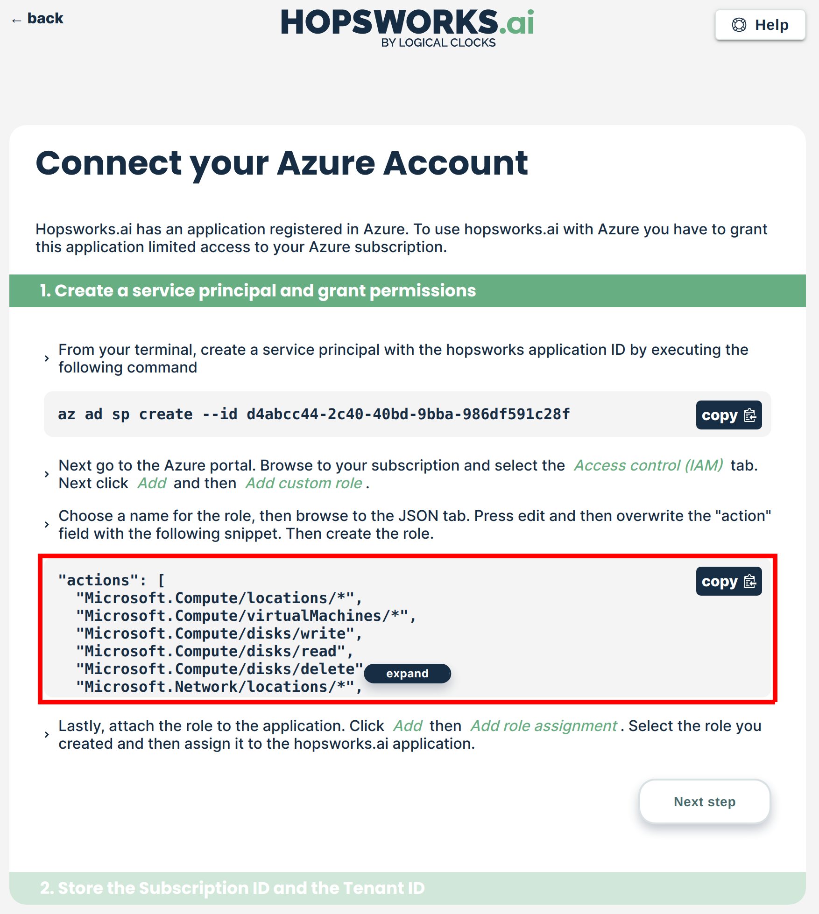Click chevron bullet before Azure portal step
Screen dimensions: 819x914
(47, 474)
